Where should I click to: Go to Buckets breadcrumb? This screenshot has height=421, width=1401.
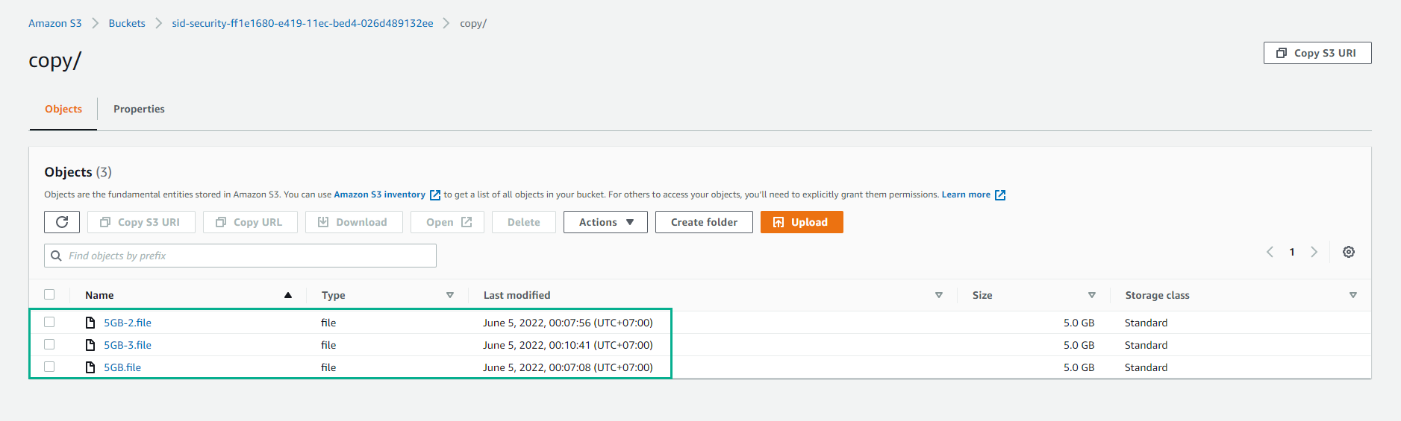[x=127, y=23]
